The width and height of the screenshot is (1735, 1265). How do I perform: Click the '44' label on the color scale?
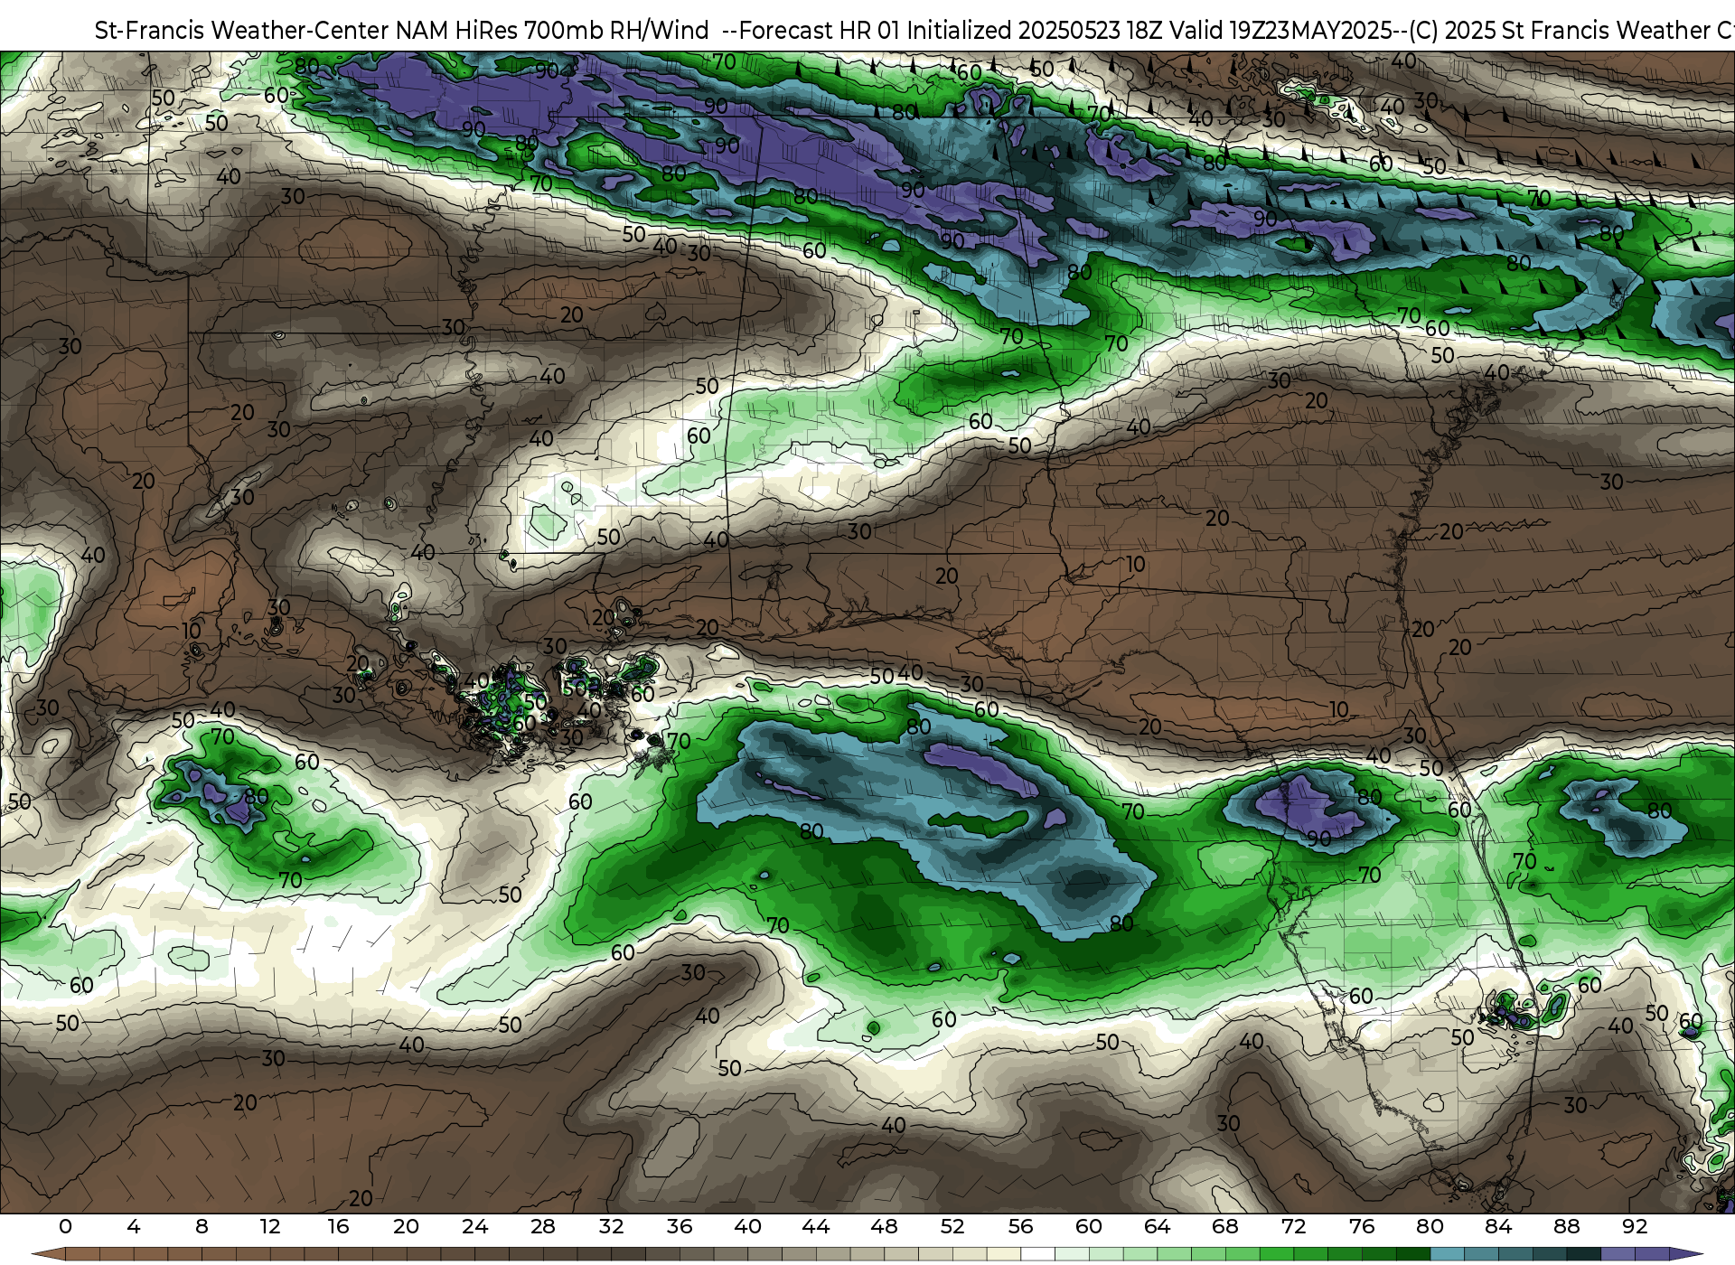coord(816,1226)
